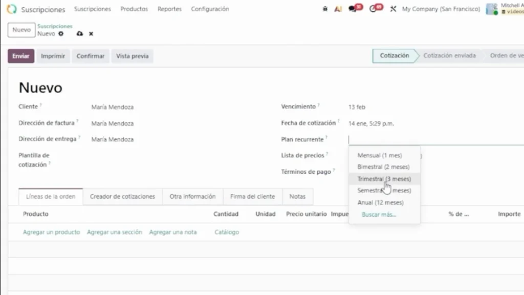The height and width of the screenshot is (295, 524).
Task: Open the AI assistant icon
Action: [x=338, y=9]
